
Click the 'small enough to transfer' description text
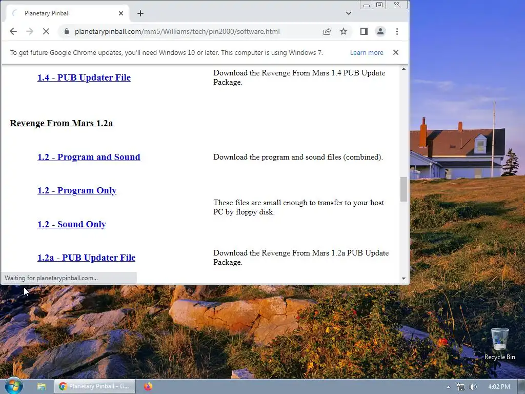[x=299, y=207]
